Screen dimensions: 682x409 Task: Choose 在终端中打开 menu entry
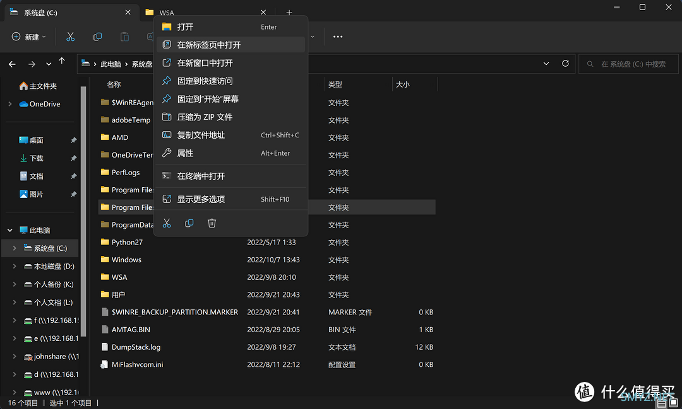230,176
